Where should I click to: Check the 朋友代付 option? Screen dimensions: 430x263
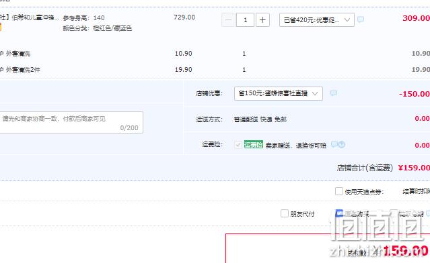[x=285, y=213]
